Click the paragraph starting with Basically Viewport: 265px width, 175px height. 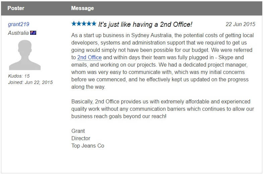(x=163, y=109)
